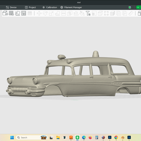
Task: Open File Explorer from the taskbar
Action: point(58,137)
